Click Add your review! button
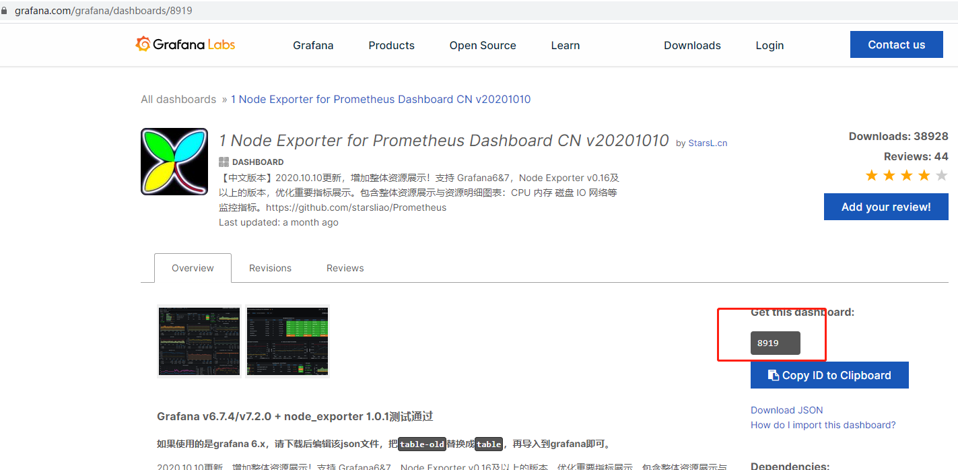 pyautogui.click(x=886, y=207)
